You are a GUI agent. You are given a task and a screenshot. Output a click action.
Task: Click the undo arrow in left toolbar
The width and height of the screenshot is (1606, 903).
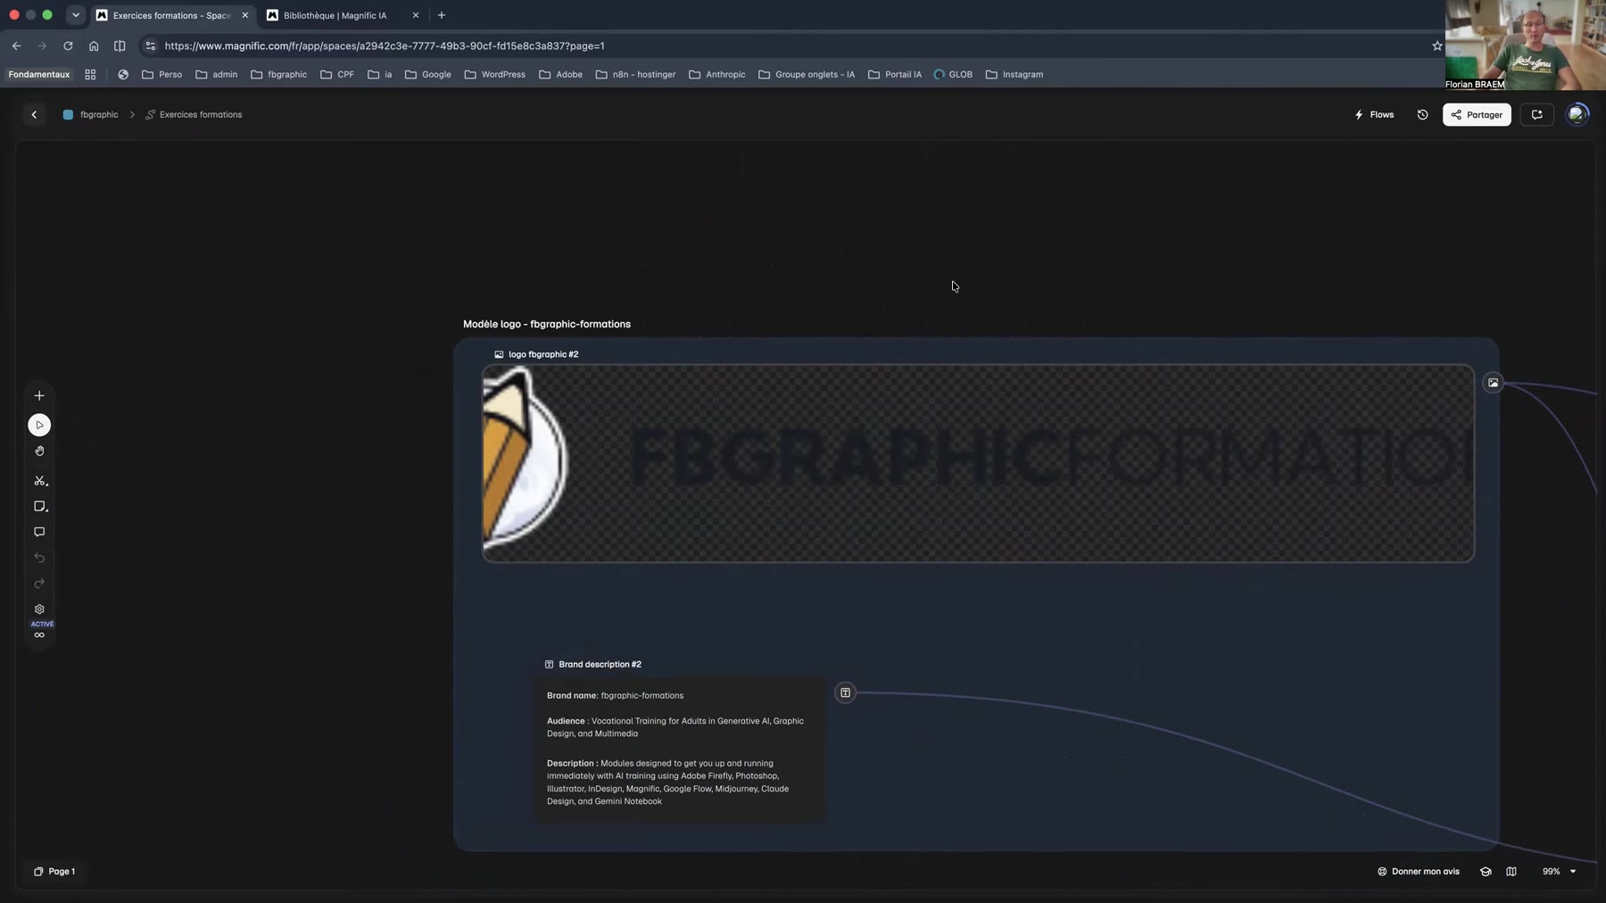pos(39,558)
